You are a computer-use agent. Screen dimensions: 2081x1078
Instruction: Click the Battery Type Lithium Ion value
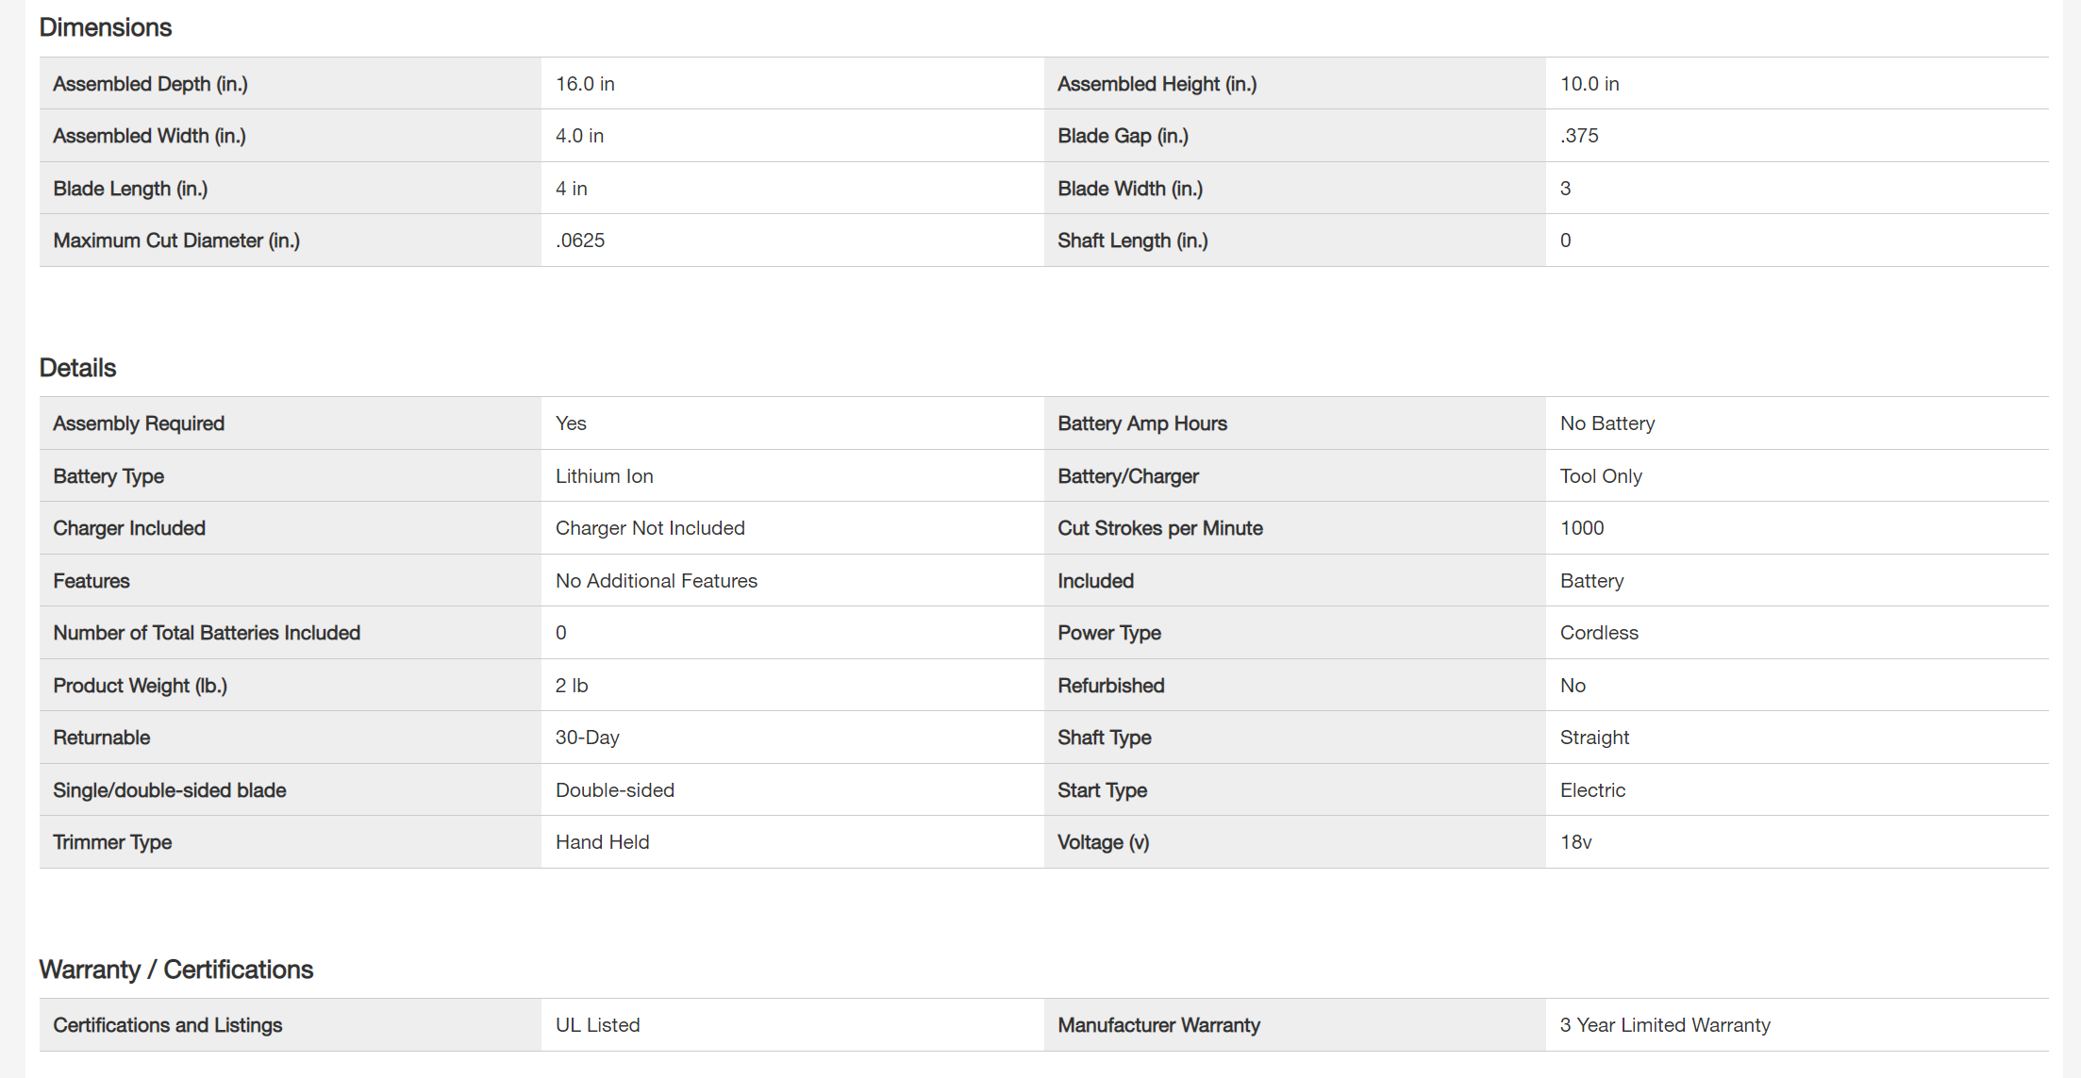pos(604,476)
